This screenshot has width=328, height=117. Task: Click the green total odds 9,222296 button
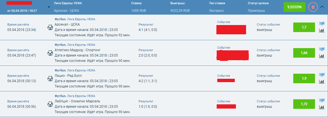(x=294, y=7)
